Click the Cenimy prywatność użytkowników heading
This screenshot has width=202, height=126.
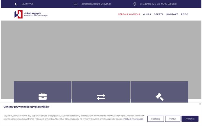coord(26,107)
